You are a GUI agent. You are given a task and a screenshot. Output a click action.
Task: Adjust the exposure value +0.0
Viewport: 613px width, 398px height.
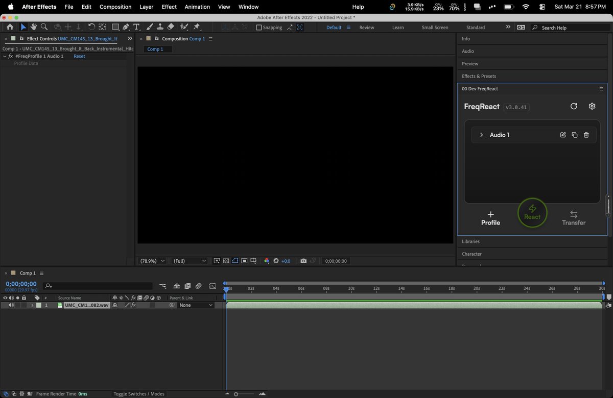click(286, 261)
